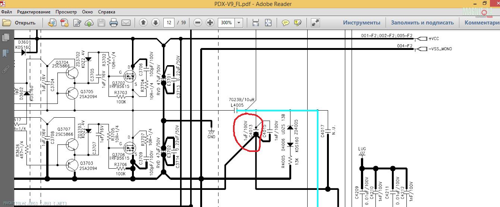
Task: Go to previous page with the up arrow
Action: (143, 23)
